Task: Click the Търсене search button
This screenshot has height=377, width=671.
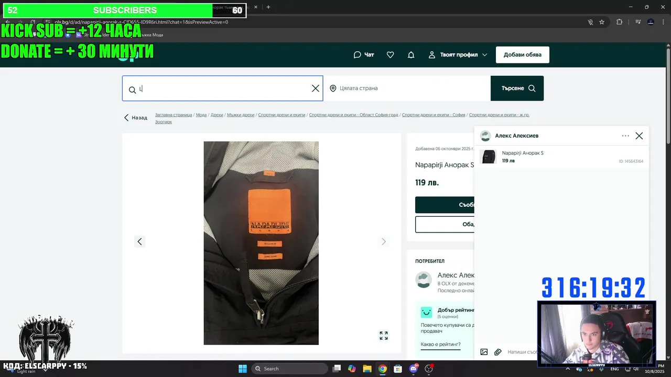Action: [x=517, y=88]
